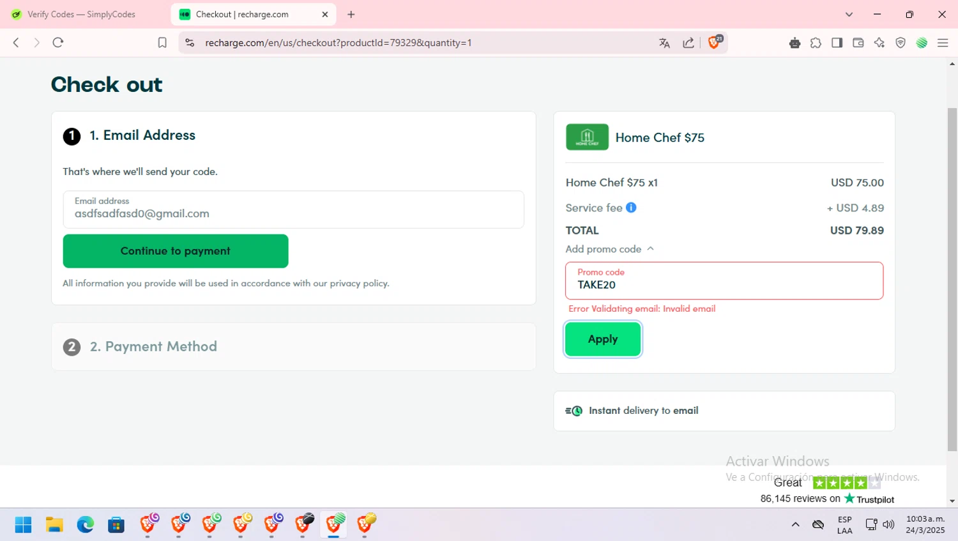Viewport: 958px width, 541px height.
Task: Click the Promo code input field
Action: click(724, 280)
